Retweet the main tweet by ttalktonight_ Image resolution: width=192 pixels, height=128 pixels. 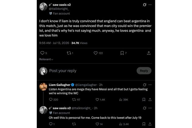[x=70, y=53]
